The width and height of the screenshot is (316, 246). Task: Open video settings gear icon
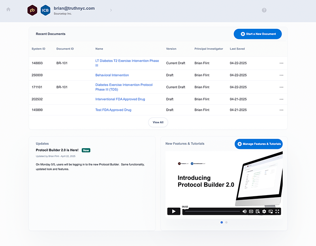(264, 211)
